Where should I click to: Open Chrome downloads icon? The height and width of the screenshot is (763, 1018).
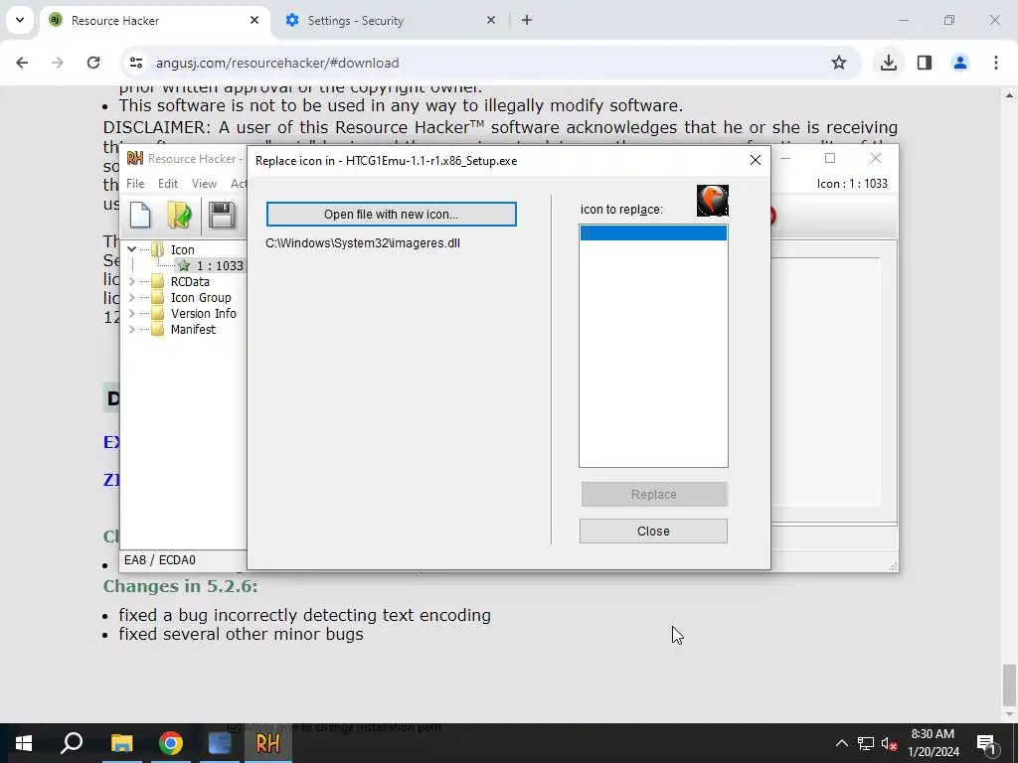(889, 63)
